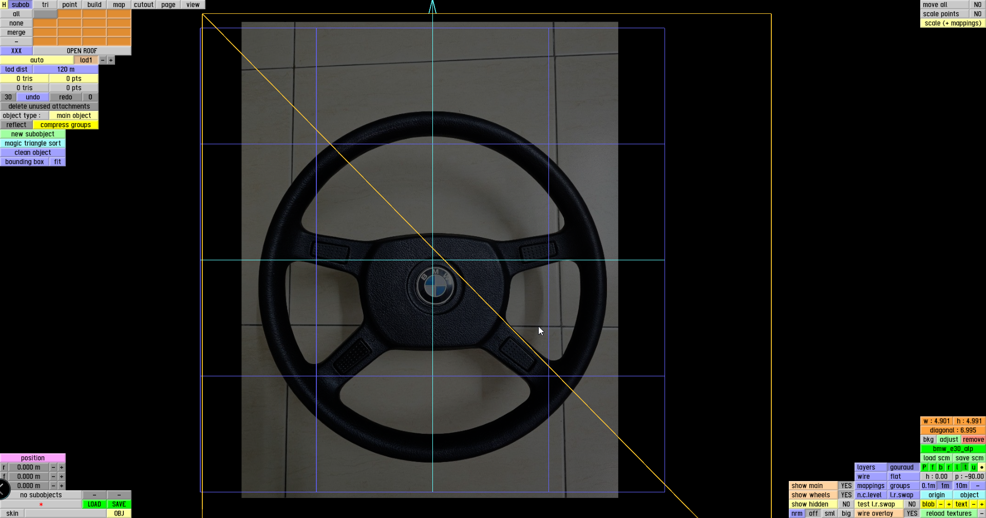The width and height of the screenshot is (986, 518).
Task: Click the H hide-interface button
Action: [4, 5]
